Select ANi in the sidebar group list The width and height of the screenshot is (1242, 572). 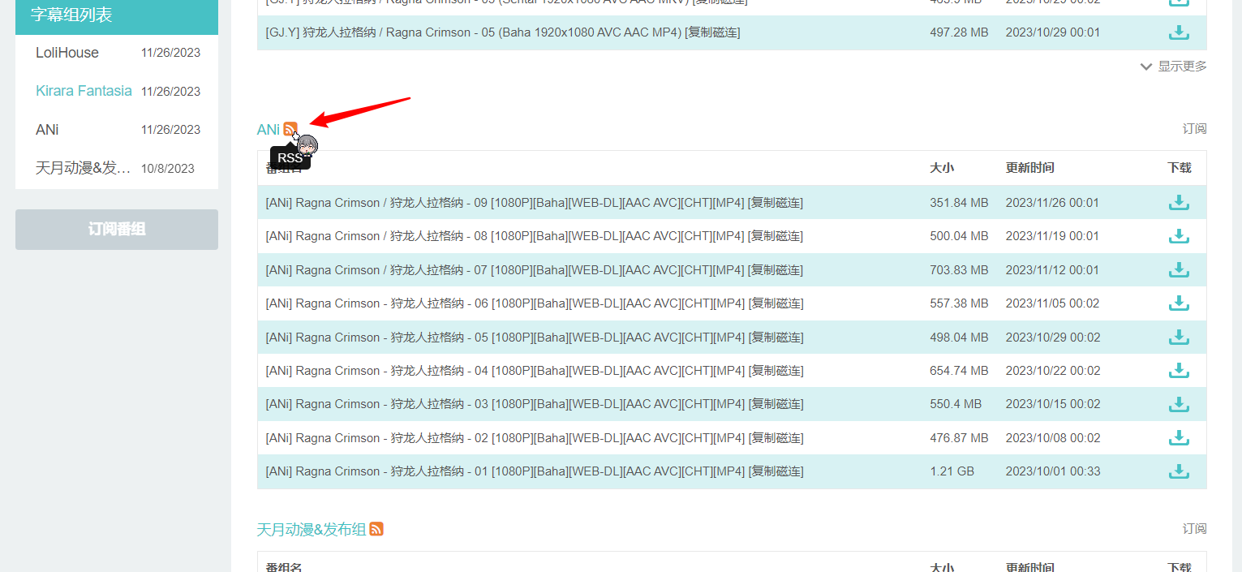(47, 130)
